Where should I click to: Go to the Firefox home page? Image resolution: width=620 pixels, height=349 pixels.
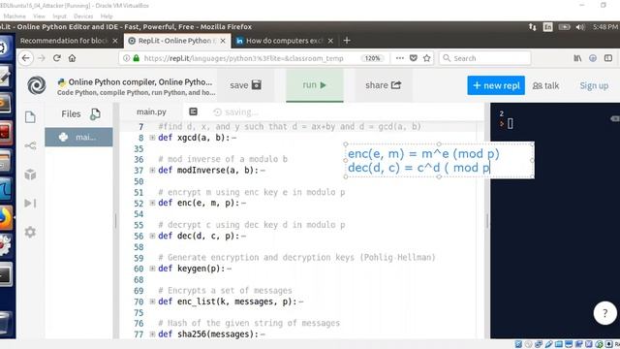click(x=72, y=58)
